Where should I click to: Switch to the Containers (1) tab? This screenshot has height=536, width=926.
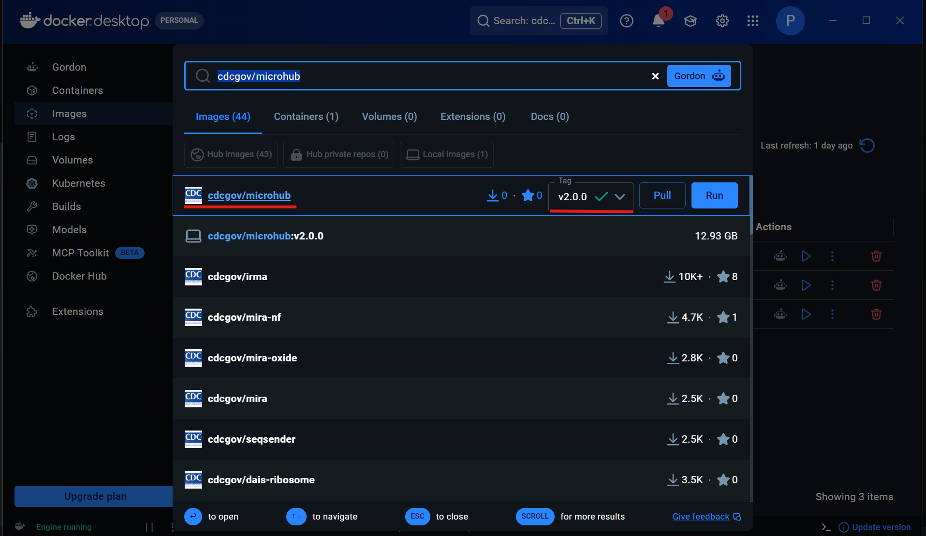(x=306, y=117)
